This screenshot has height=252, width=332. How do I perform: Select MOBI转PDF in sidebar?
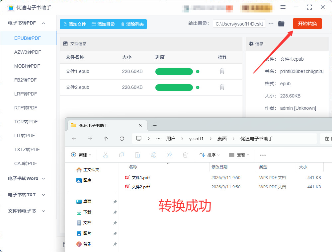pos(27,66)
